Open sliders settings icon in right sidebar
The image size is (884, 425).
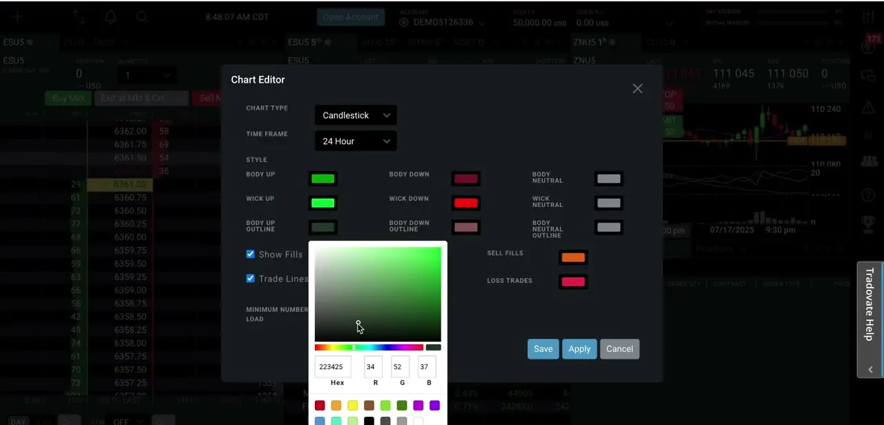click(869, 17)
